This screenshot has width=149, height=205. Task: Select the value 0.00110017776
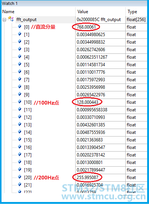(91, 72)
